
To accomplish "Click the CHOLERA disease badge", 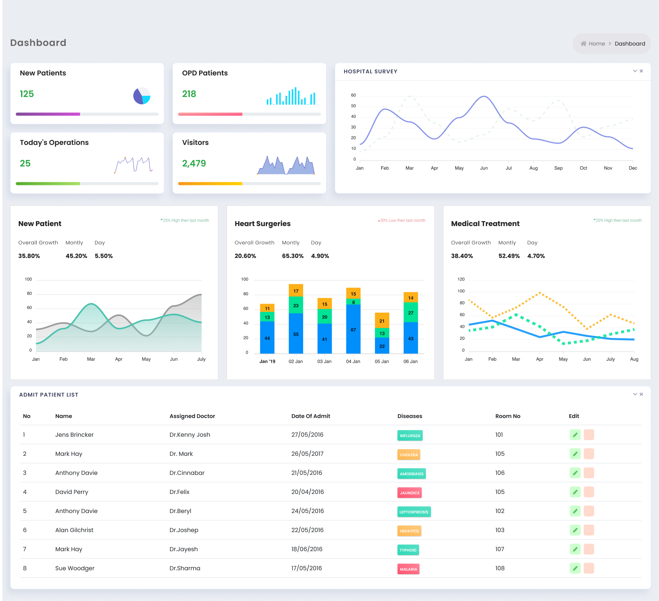I will 409,454.
